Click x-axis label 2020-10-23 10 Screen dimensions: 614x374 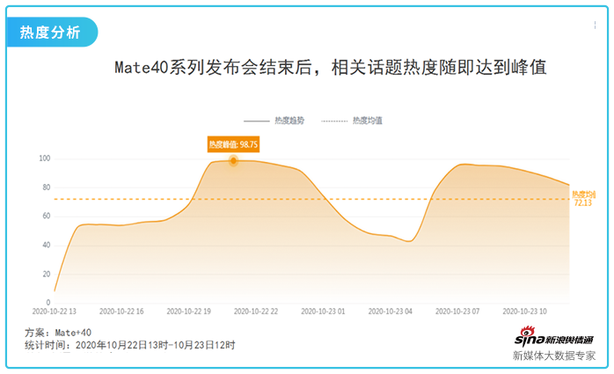click(525, 312)
